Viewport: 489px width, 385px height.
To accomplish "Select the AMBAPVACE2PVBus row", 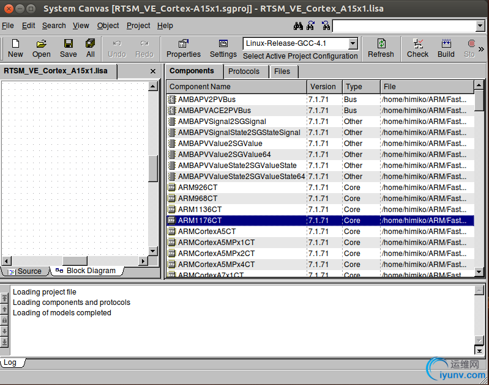I will (320, 110).
